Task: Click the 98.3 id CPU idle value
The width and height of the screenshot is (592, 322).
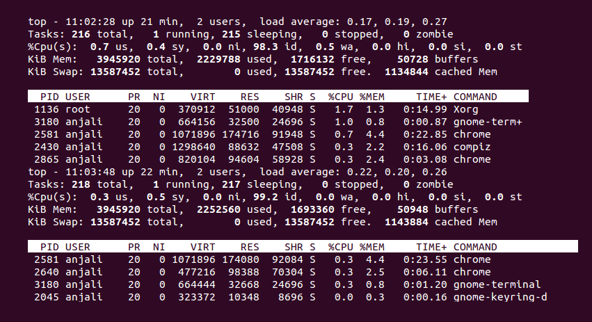Action: tap(269, 47)
